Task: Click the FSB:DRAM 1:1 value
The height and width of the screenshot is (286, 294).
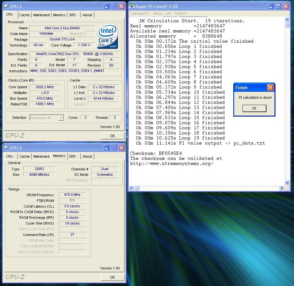Action: point(72,200)
